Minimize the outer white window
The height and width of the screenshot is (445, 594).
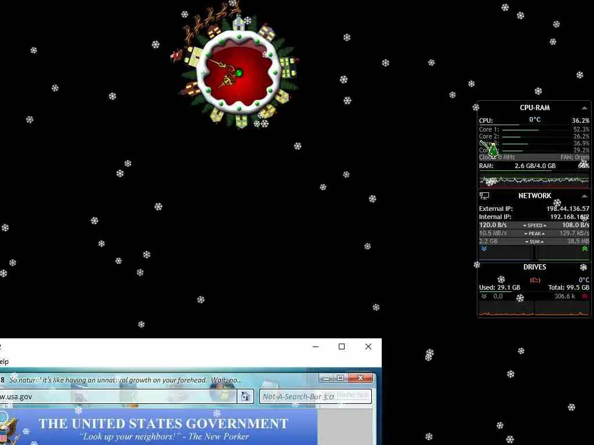click(316, 346)
